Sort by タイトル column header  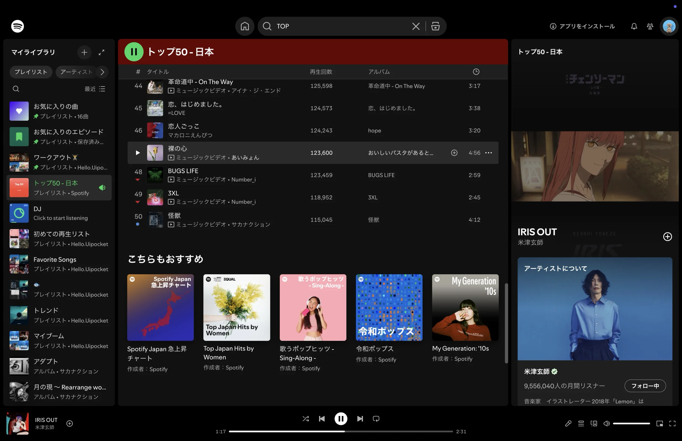[158, 72]
